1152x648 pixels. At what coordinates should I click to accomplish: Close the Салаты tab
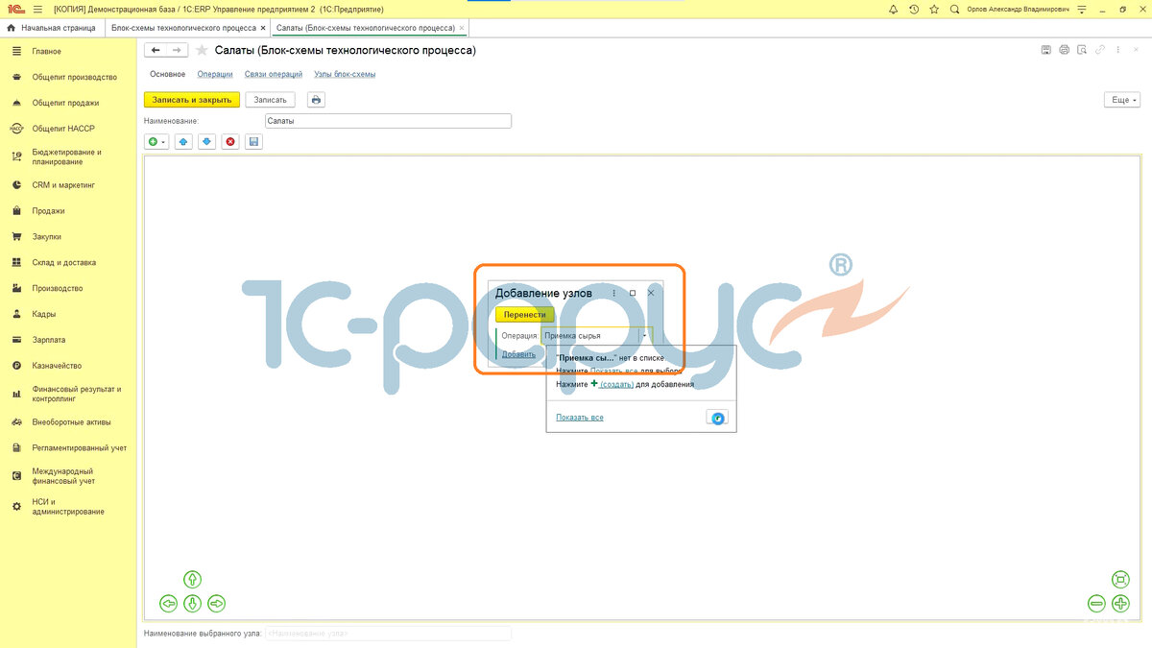click(x=462, y=28)
